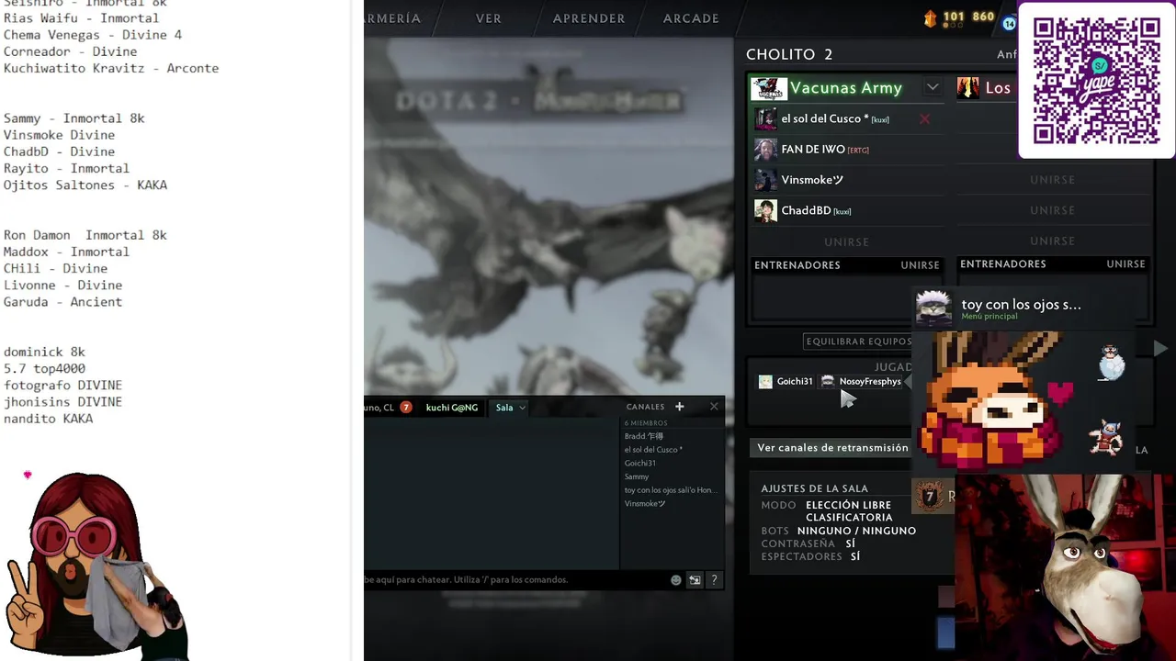Image resolution: width=1176 pixels, height=661 pixels.
Task: Click left arrow next to NosoyFresphys
Action: [x=909, y=381]
